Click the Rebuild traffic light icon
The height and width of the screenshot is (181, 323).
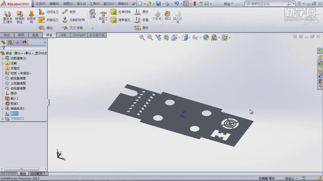(195, 4)
